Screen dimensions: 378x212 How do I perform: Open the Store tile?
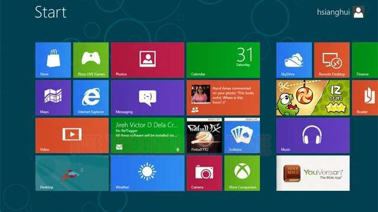click(x=53, y=60)
